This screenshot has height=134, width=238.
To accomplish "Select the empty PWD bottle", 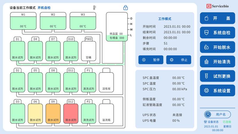I will pos(88,49).
